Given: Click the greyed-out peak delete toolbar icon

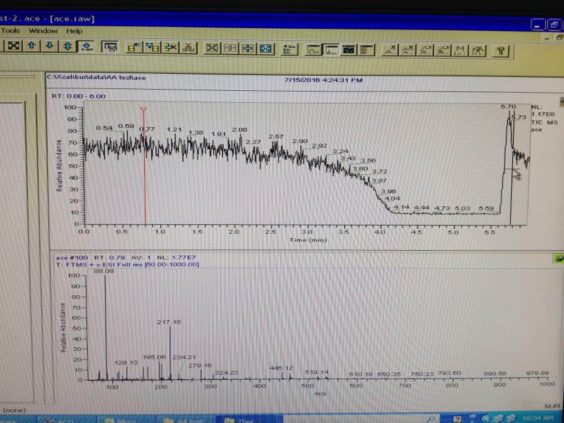Looking at the screenshot, I should coord(189,48).
